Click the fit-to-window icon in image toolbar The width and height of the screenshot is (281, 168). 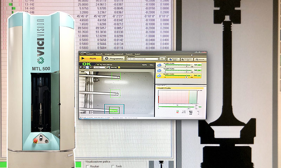[87, 67]
